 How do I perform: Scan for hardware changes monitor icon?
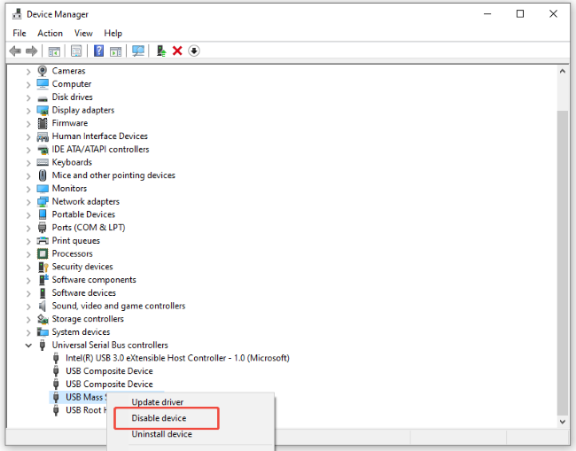(x=138, y=51)
